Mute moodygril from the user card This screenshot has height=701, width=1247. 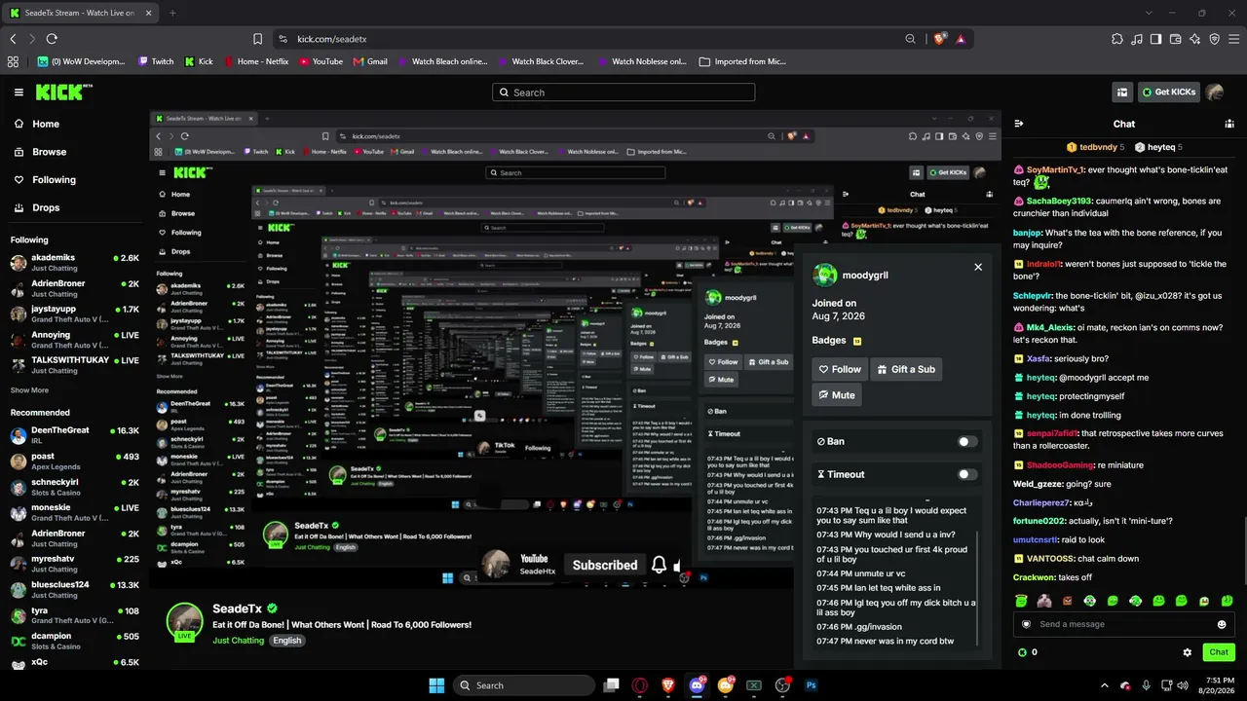(x=837, y=394)
